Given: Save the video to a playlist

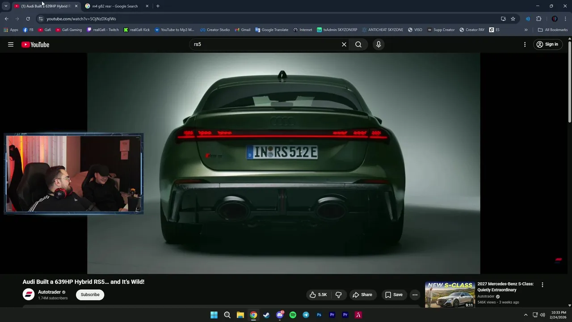Looking at the screenshot, I should (x=394, y=295).
